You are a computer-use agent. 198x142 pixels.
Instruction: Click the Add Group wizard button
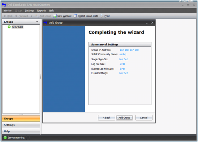tap(124, 118)
